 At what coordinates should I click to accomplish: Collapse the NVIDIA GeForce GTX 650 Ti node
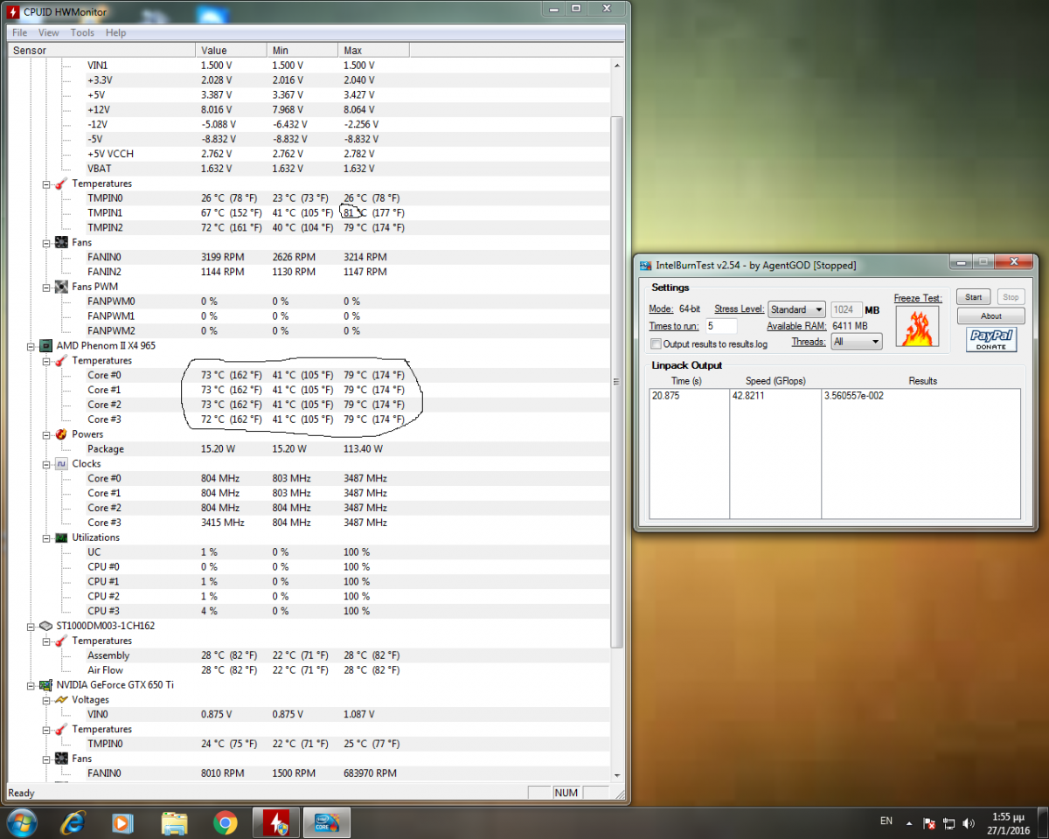[x=31, y=685]
